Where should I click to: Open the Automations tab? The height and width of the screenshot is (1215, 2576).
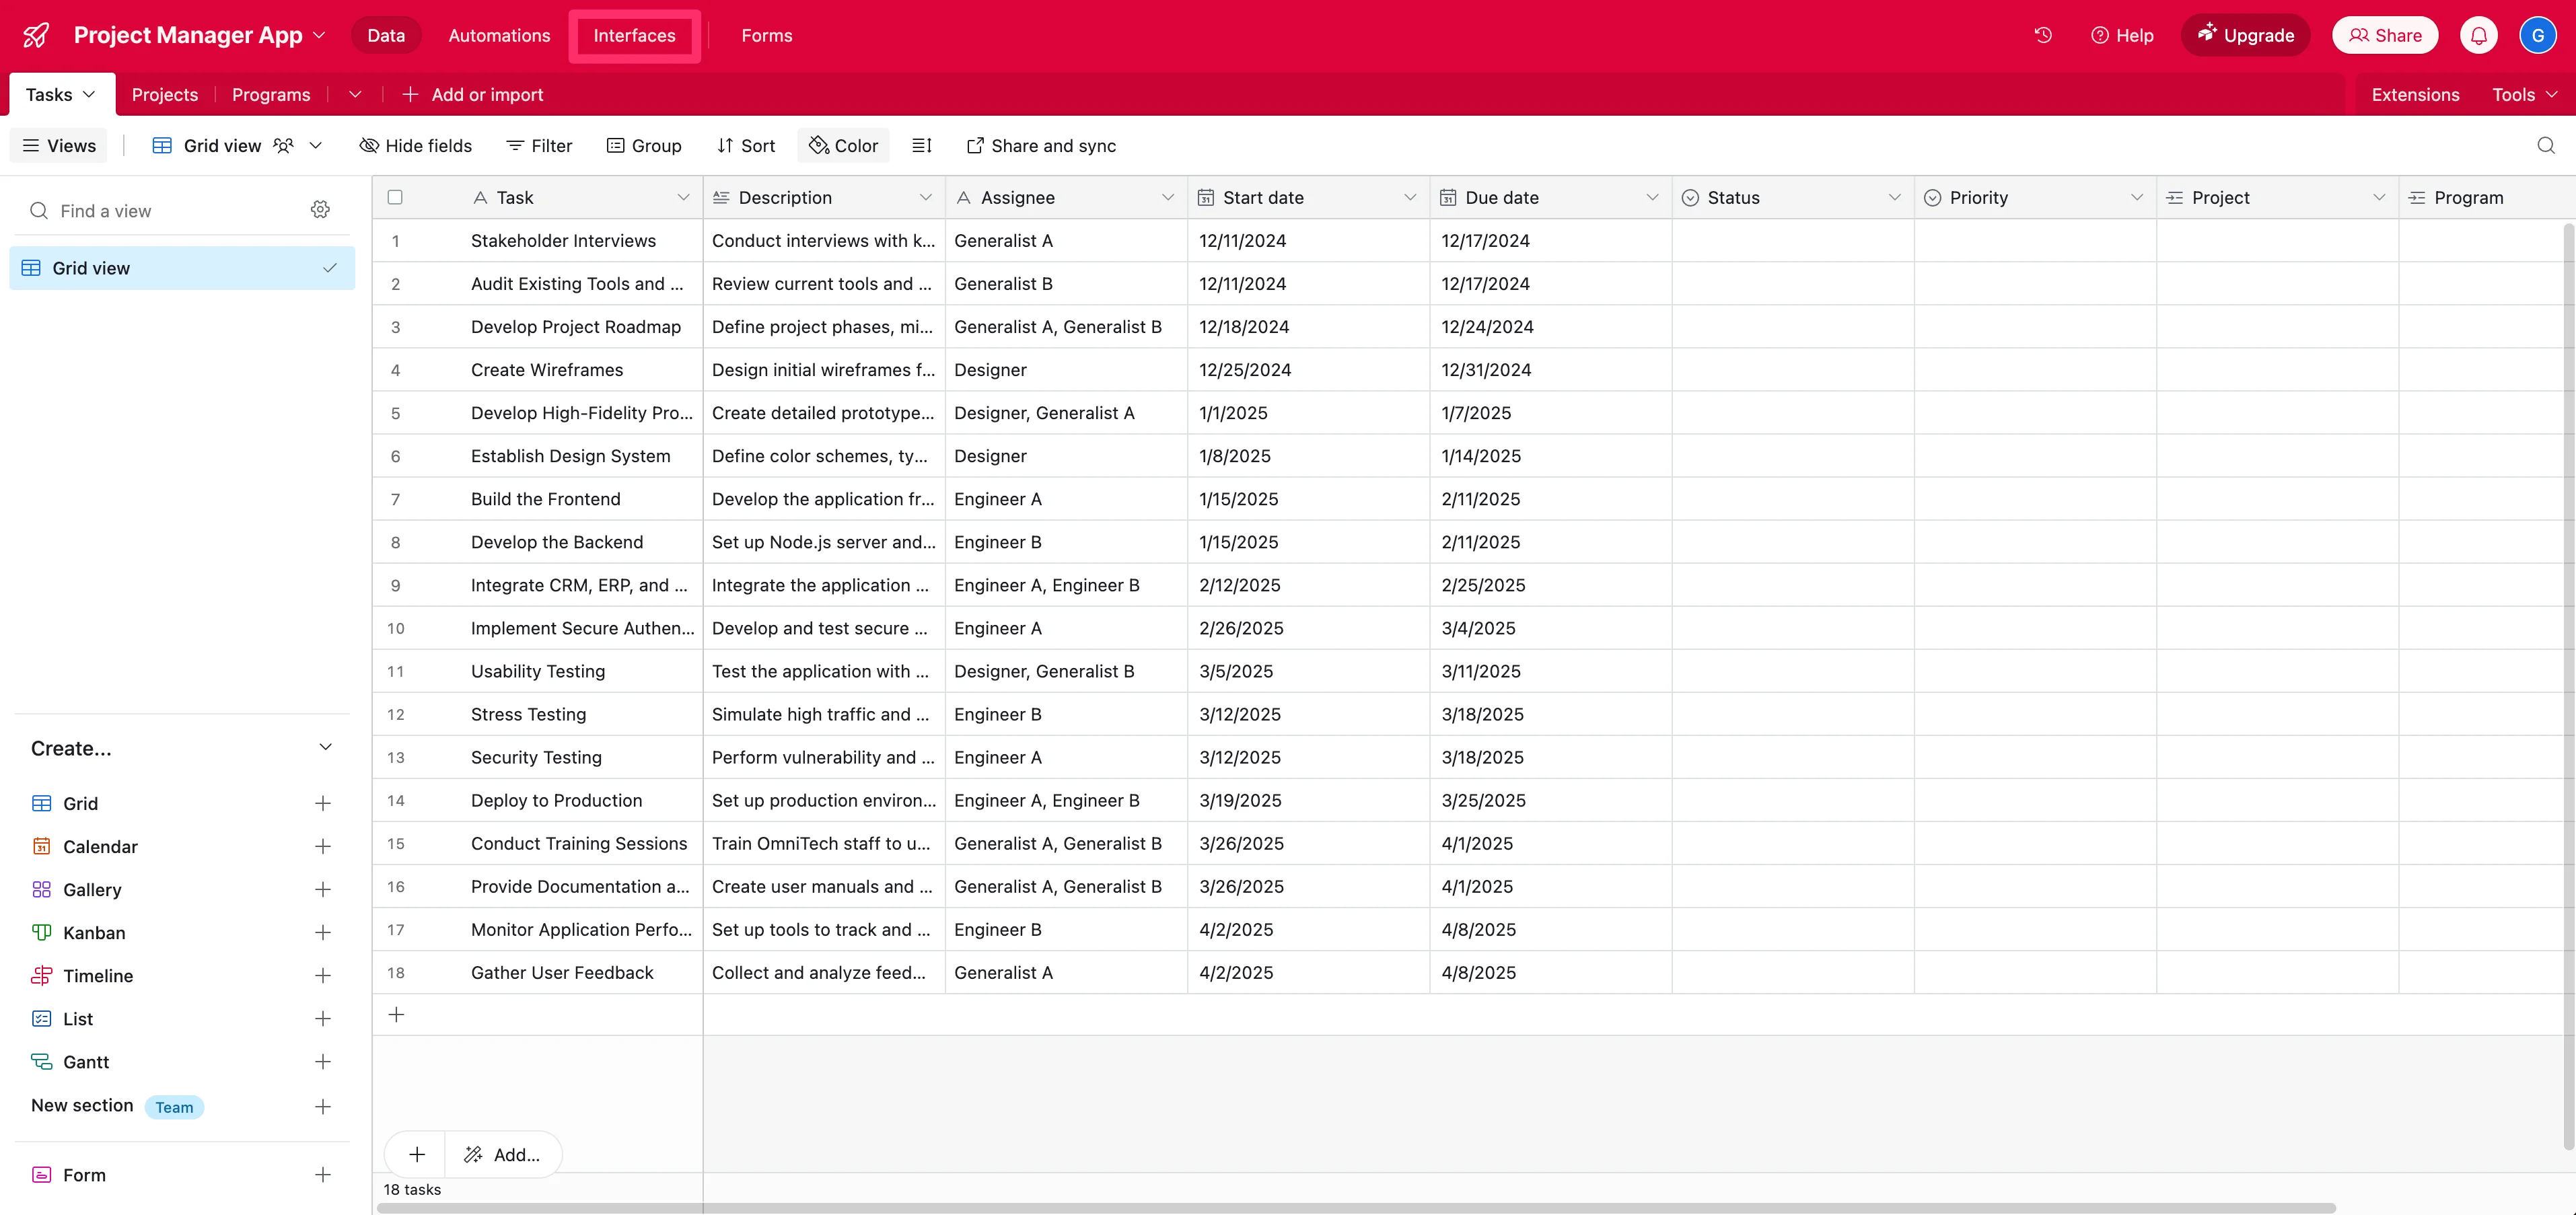(499, 35)
